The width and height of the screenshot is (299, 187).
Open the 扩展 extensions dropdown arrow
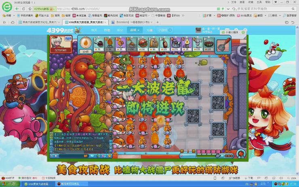tap(214, 15)
